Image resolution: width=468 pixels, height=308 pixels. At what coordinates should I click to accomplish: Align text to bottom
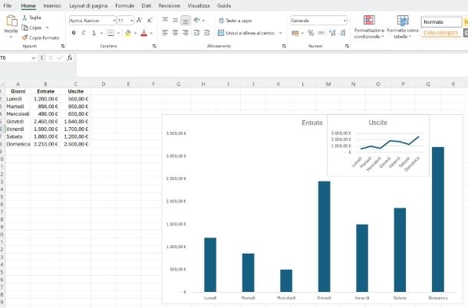pos(186,20)
